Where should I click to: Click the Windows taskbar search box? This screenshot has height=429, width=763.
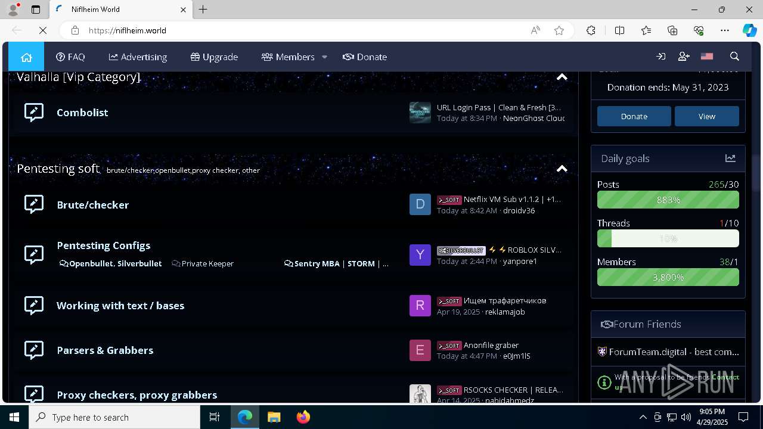point(114,417)
